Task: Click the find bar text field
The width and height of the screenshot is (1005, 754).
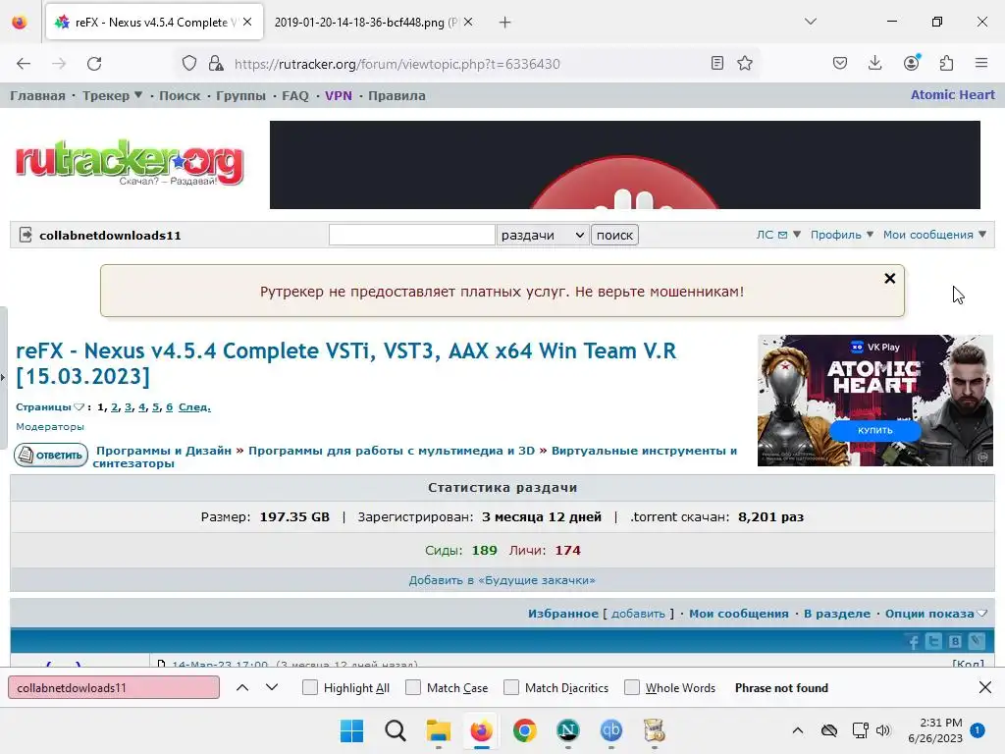Action: [114, 687]
